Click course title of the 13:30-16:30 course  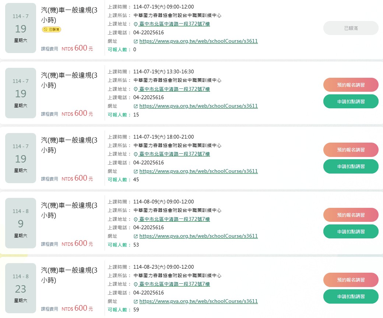pos(69,80)
